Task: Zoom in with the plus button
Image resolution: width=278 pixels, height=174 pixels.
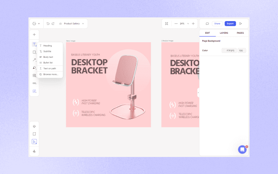Action: [193, 24]
